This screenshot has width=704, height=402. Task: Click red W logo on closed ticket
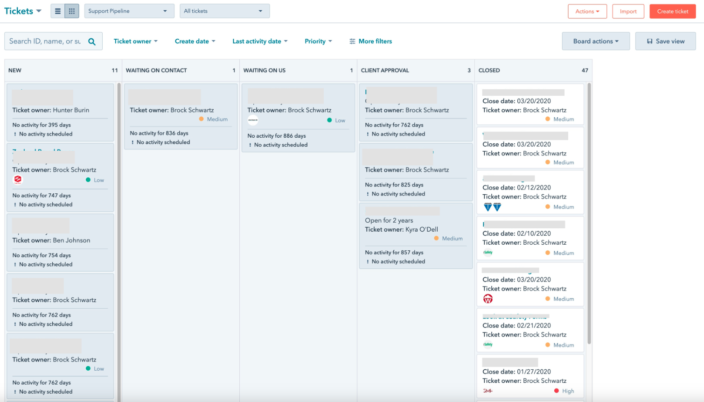488,299
